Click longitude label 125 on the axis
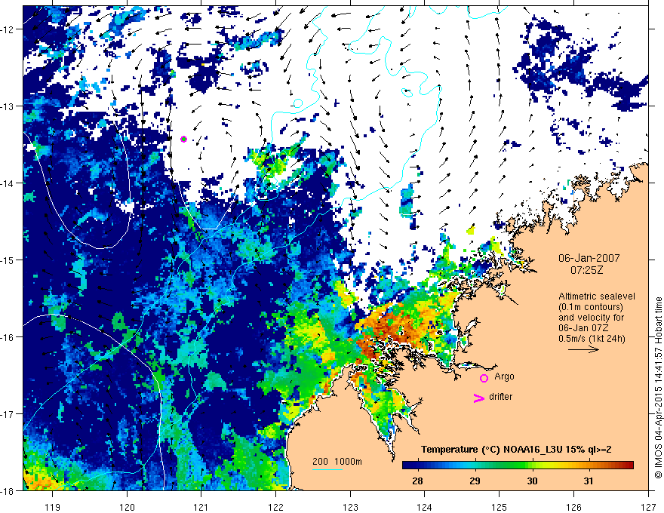This screenshot has width=664, height=513. click(500, 507)
